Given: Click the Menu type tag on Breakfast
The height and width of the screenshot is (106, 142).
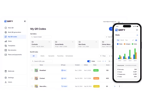Looking at the screenshot, I should pyautogui.click(x=64, y=70).
